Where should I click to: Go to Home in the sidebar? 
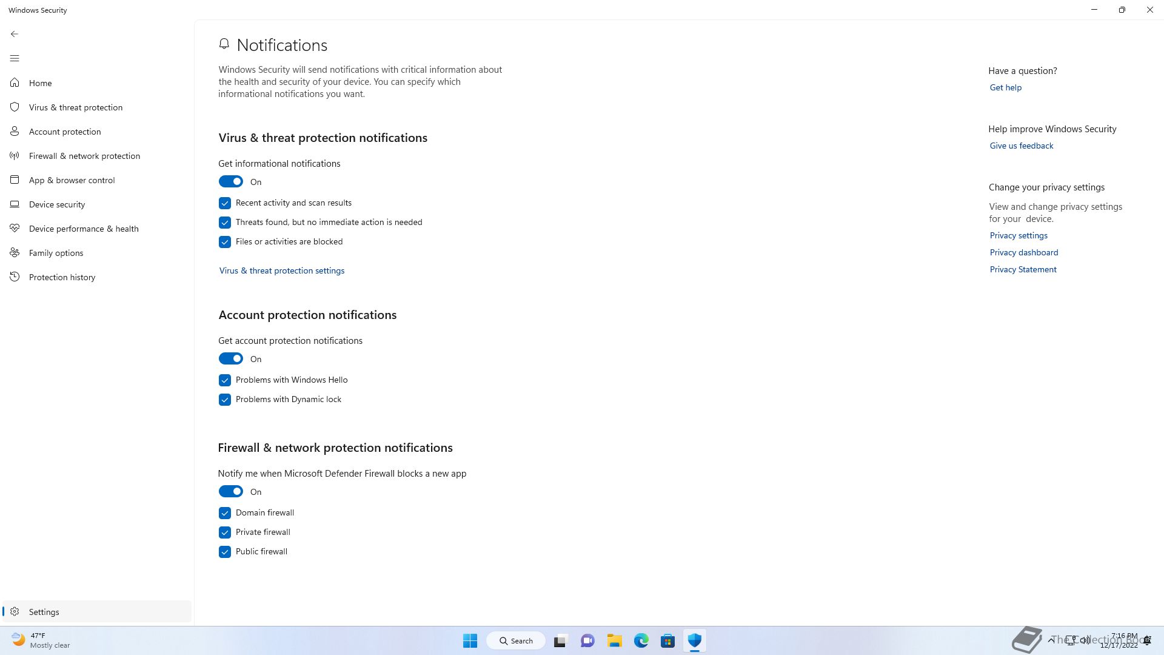97,83
